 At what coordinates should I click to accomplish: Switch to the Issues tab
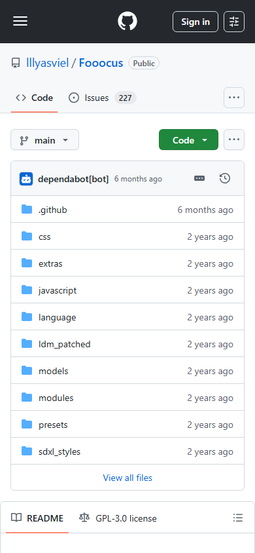(102, 98)
